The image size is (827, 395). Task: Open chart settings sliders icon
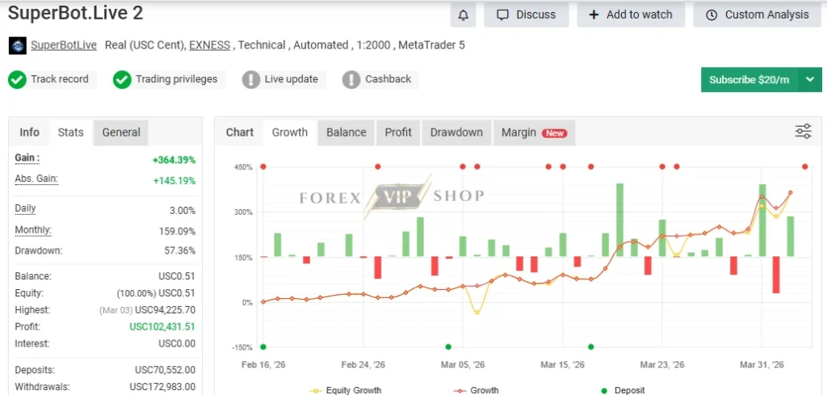coord(804,132)
